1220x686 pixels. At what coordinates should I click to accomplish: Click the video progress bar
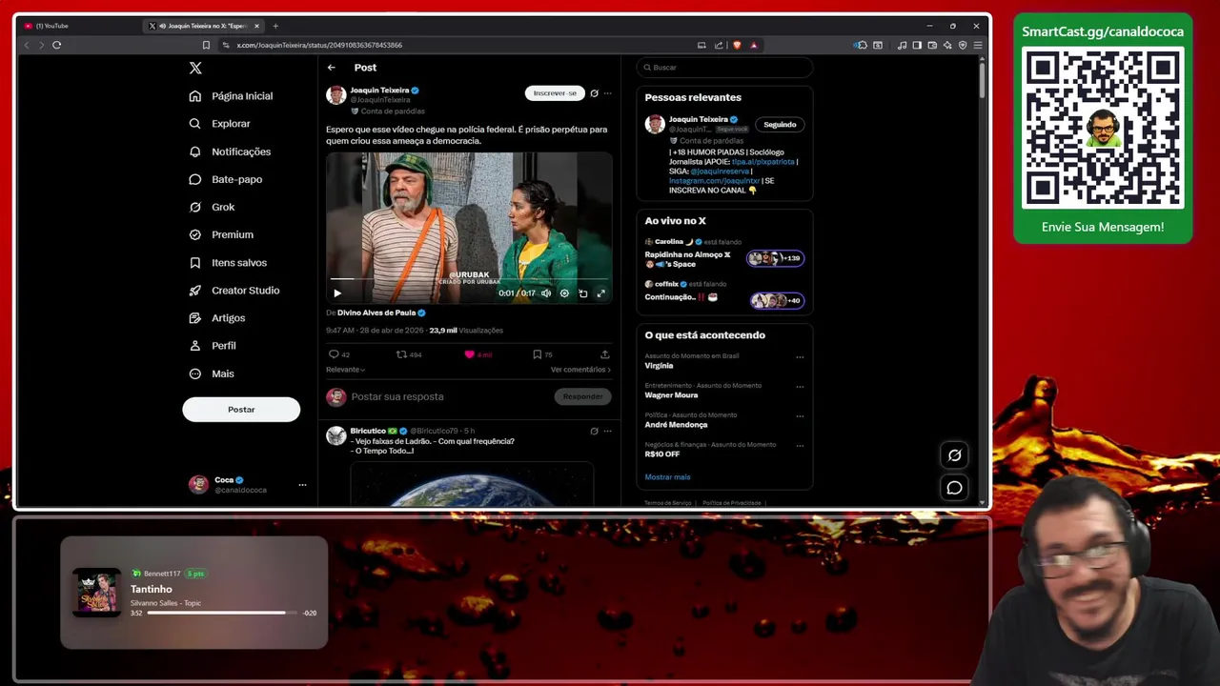click(x=468, y=279)
